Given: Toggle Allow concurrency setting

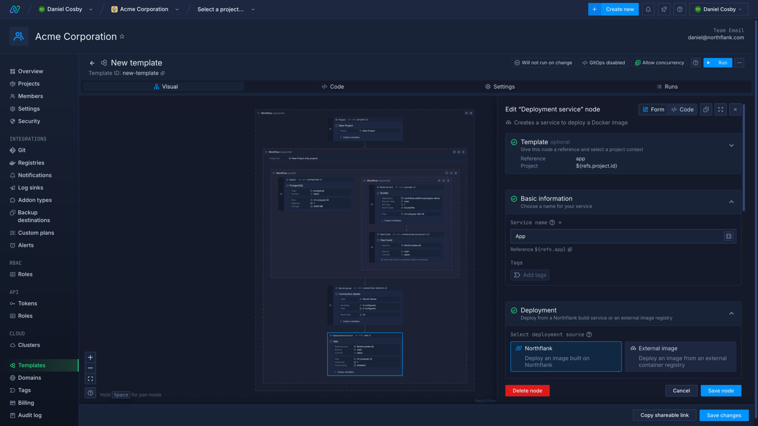Looking at the screenshot, I should (659, 63).
